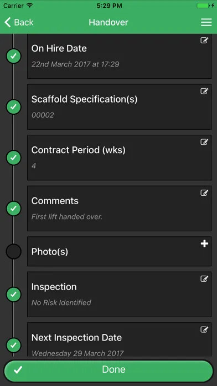Tap the green check beside Inspection
The image size is (217, 386).
[14, 294]
